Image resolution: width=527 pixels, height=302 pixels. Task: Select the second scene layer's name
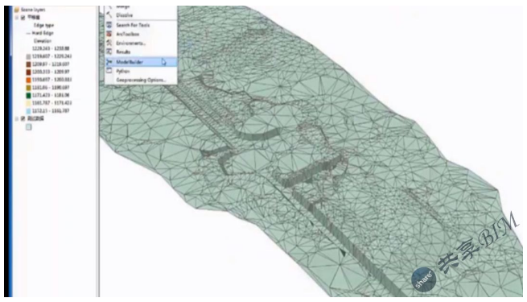pyautogui.click(x=35, y=118)
